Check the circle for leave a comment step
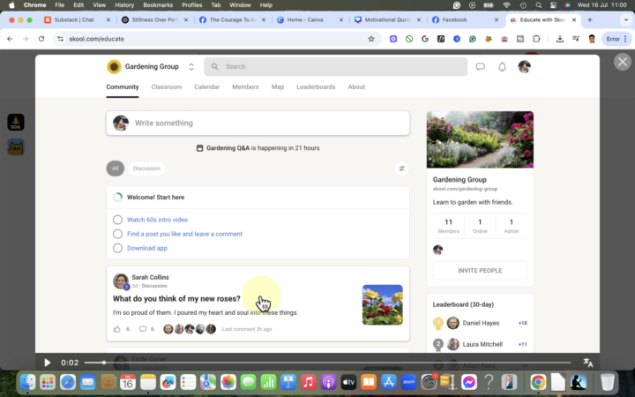The height and width of the screenshot is (397, 635). point(117,234)
